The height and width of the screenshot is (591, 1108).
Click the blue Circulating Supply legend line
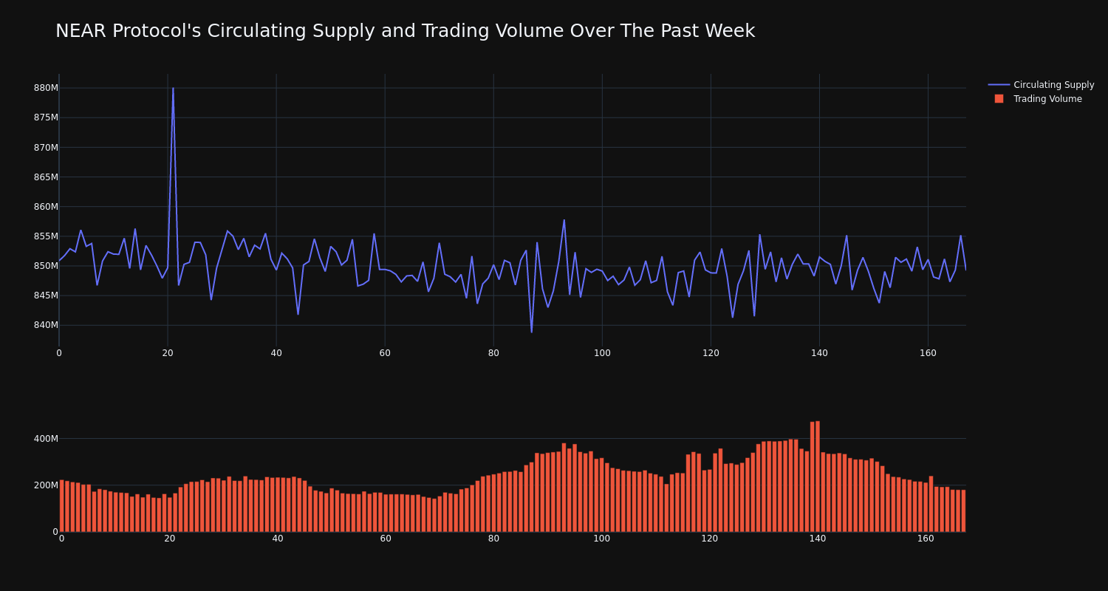[x=999, y=85]
